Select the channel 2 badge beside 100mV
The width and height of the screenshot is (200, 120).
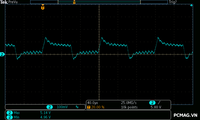coord(50,107)
